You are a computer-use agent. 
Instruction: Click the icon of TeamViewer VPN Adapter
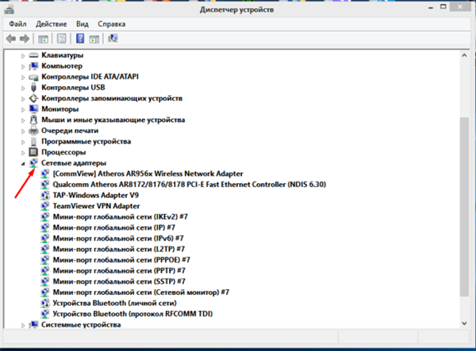coord(45,206)
